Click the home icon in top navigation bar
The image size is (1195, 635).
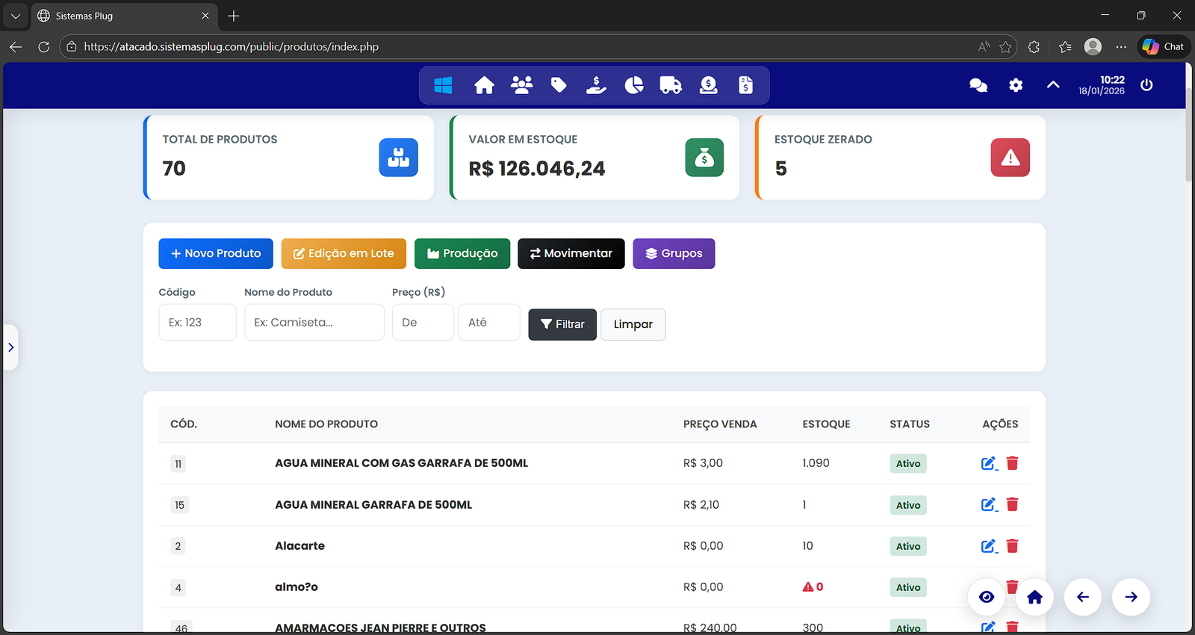[x=484, y=86]
